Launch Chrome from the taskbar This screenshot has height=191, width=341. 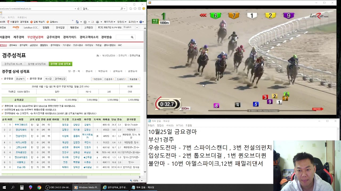pos(39,187)
